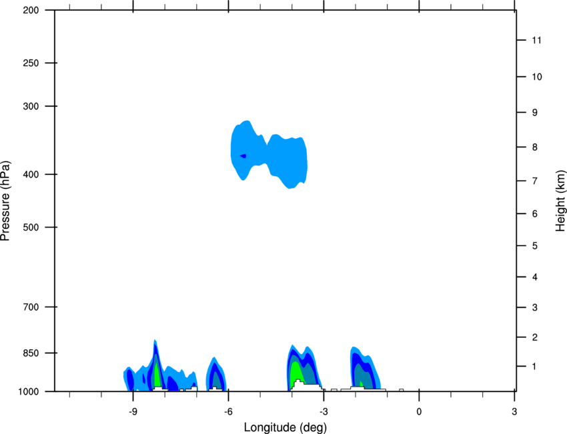
Task: Click the 250 pressure tick label
Action: (x=31, y=63)
